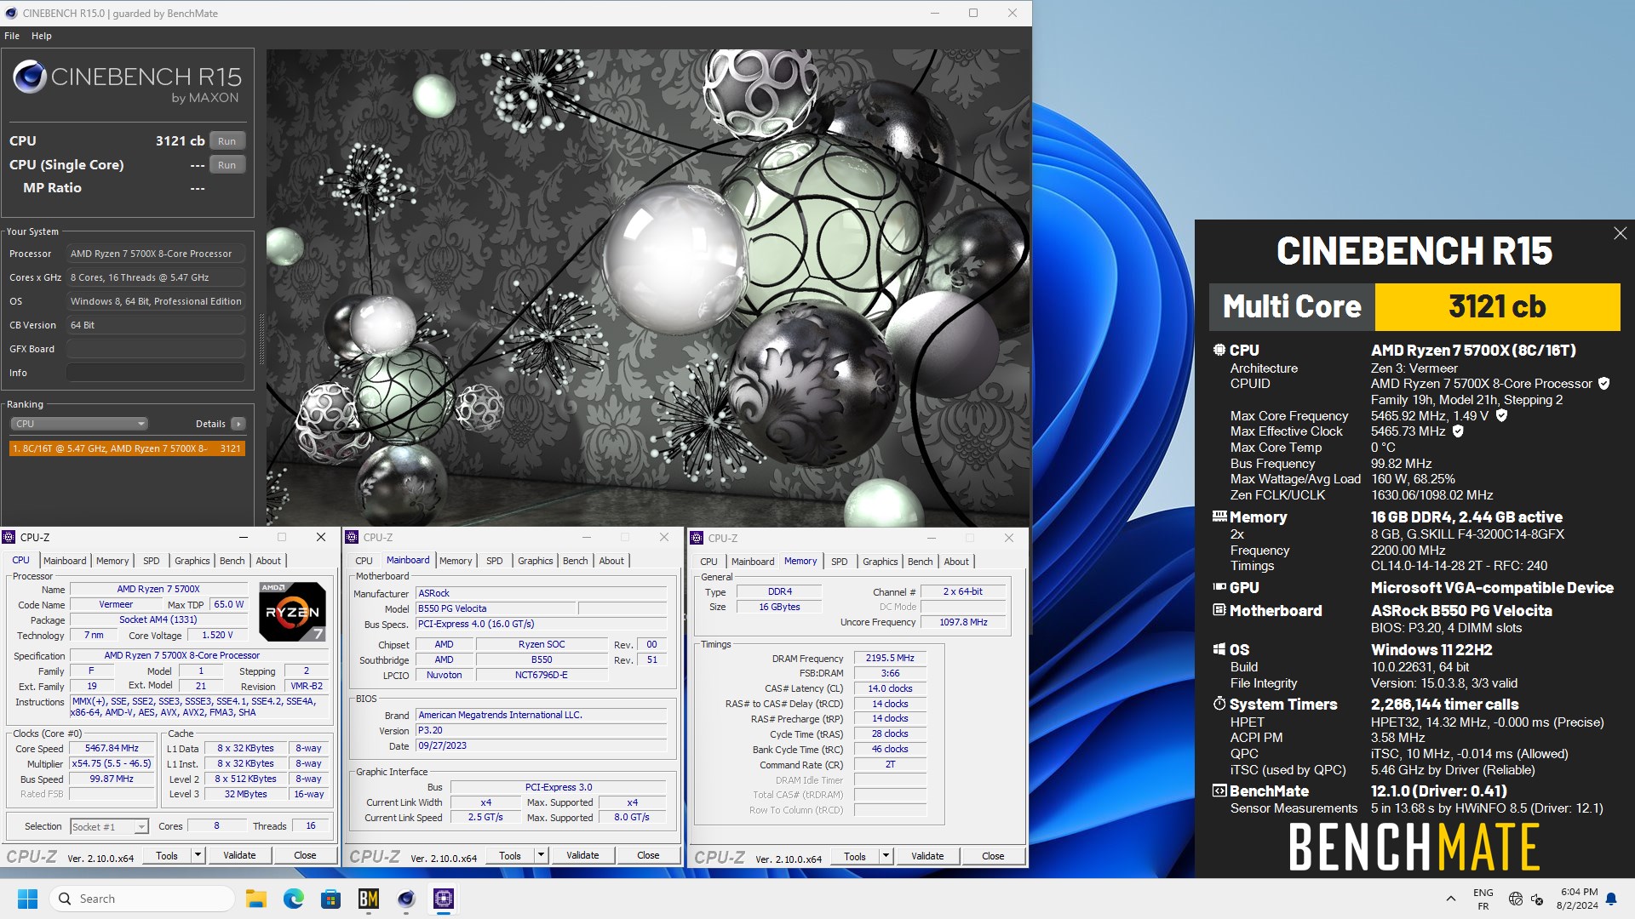Click the OS Windows icon in BenchMate panel

click(1219, 649)
